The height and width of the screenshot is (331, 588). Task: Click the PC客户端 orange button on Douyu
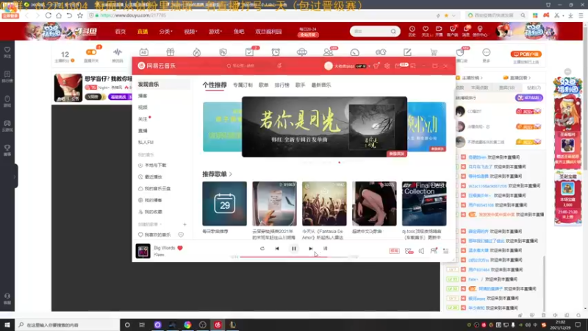(x=526, y=54)
